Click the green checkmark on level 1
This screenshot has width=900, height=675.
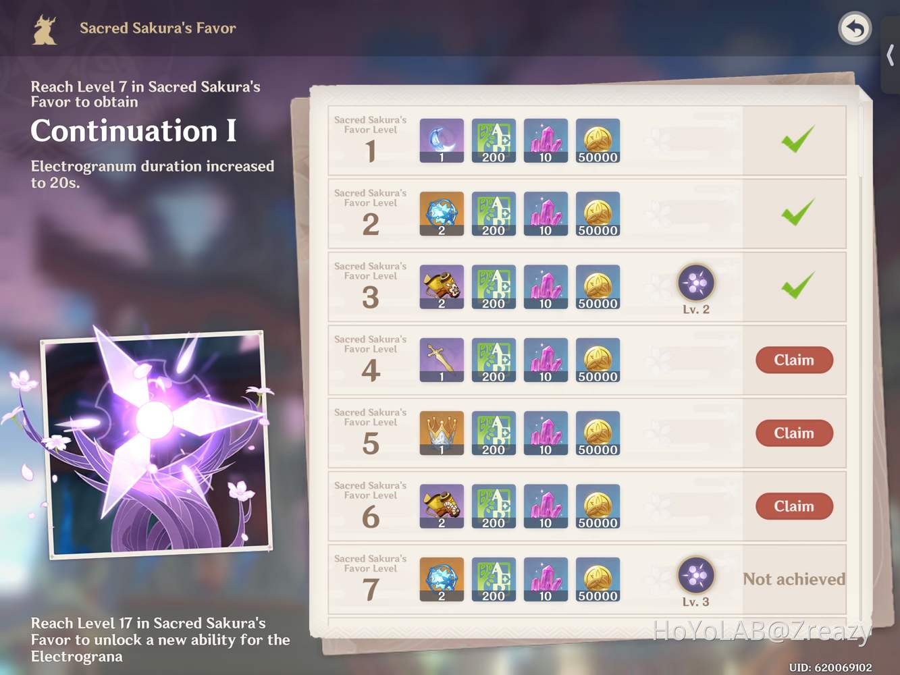pos(797,139)
